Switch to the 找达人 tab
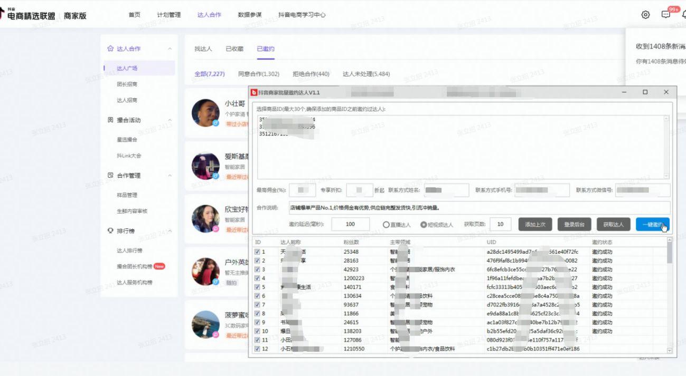This screenshot has height=376, width=686. point(203,49)
